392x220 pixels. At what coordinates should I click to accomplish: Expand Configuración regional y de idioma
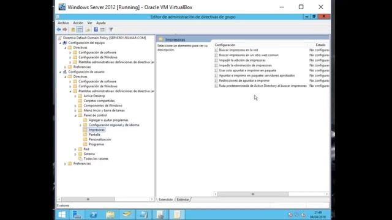click(80, 125)
